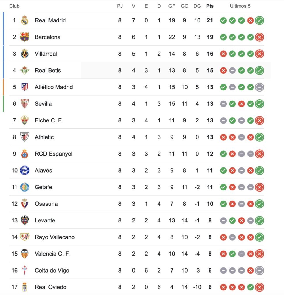
Task: Click the Real Madrid club crest
Action: click(24, 20)
